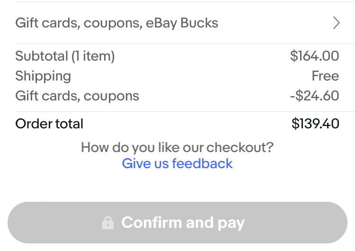Select the Gift cards, coupons summary label
Viewport: 355px width, 251px height.
coord(77,96)
